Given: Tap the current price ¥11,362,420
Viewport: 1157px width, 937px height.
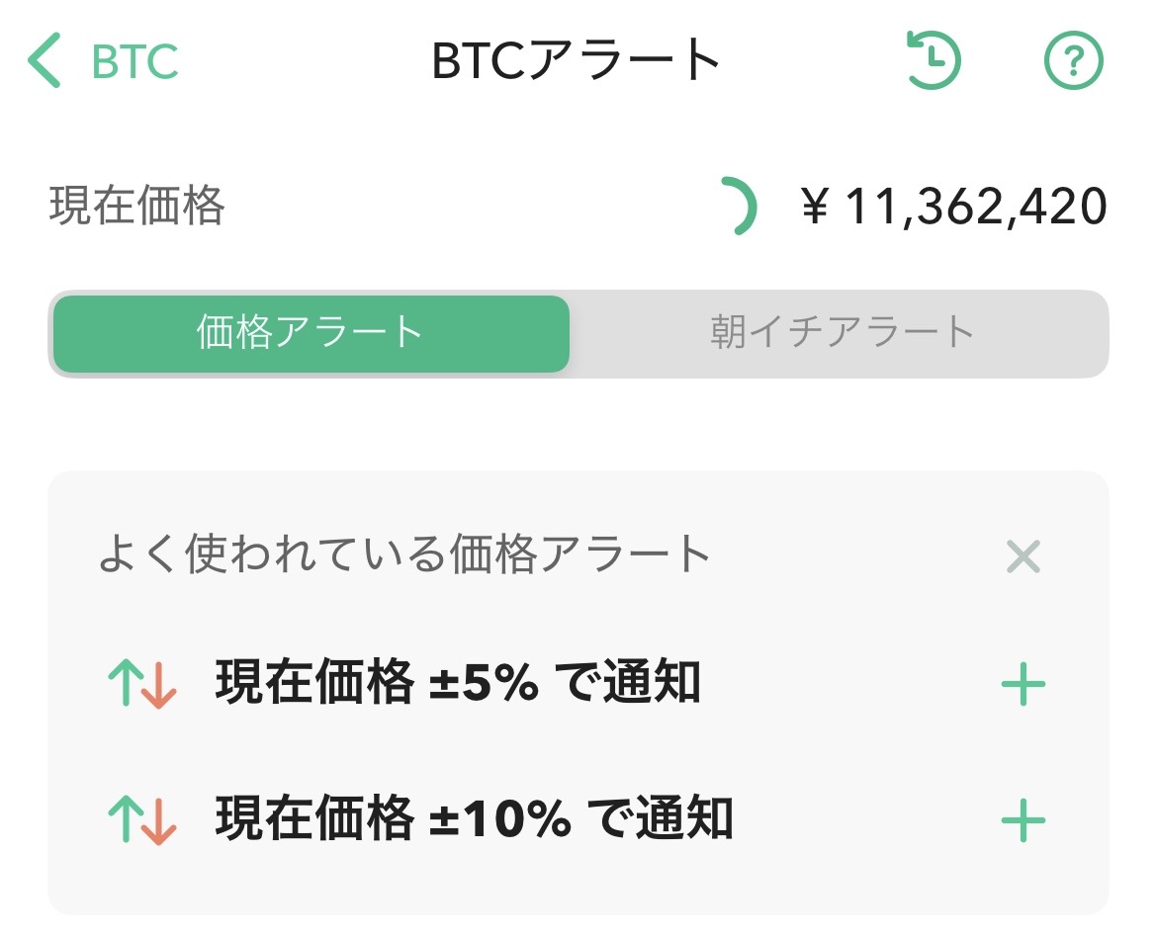Looking at the screenshot, I should tap(954, 207).
